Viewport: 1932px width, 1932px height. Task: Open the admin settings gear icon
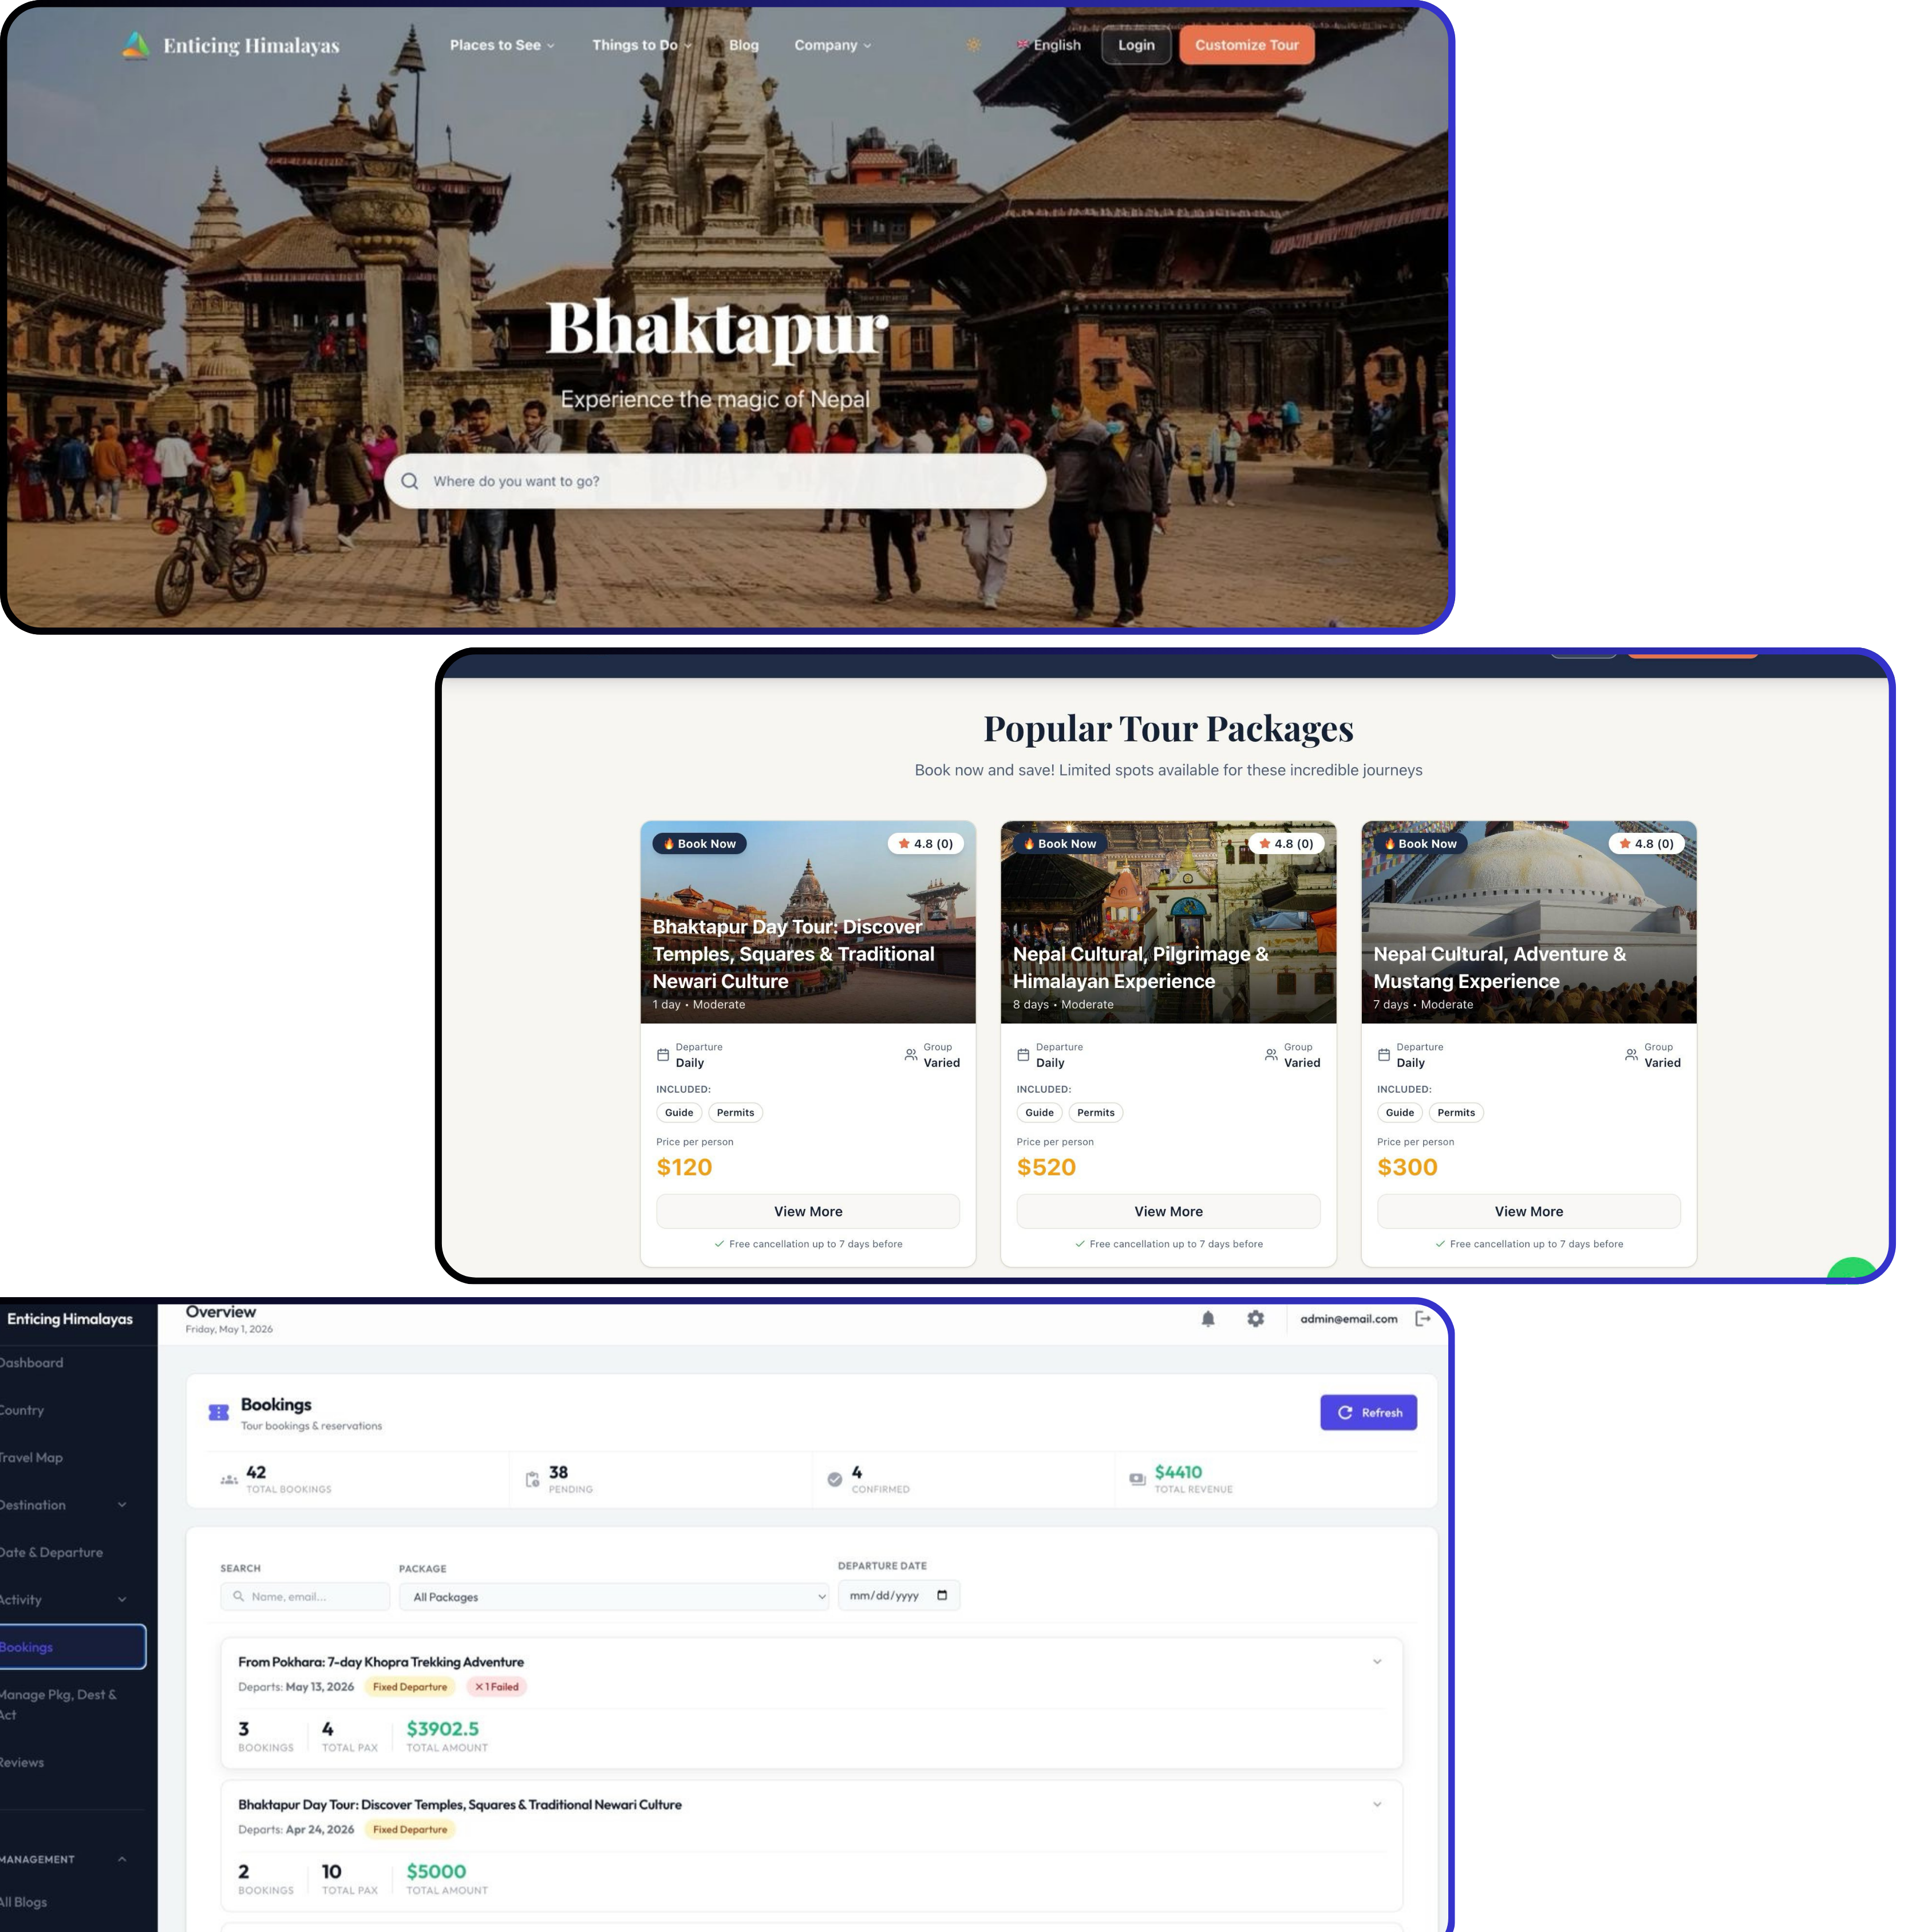1256,1319
